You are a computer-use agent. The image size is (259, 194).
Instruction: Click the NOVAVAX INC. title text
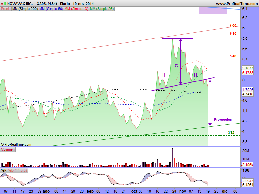20,4
